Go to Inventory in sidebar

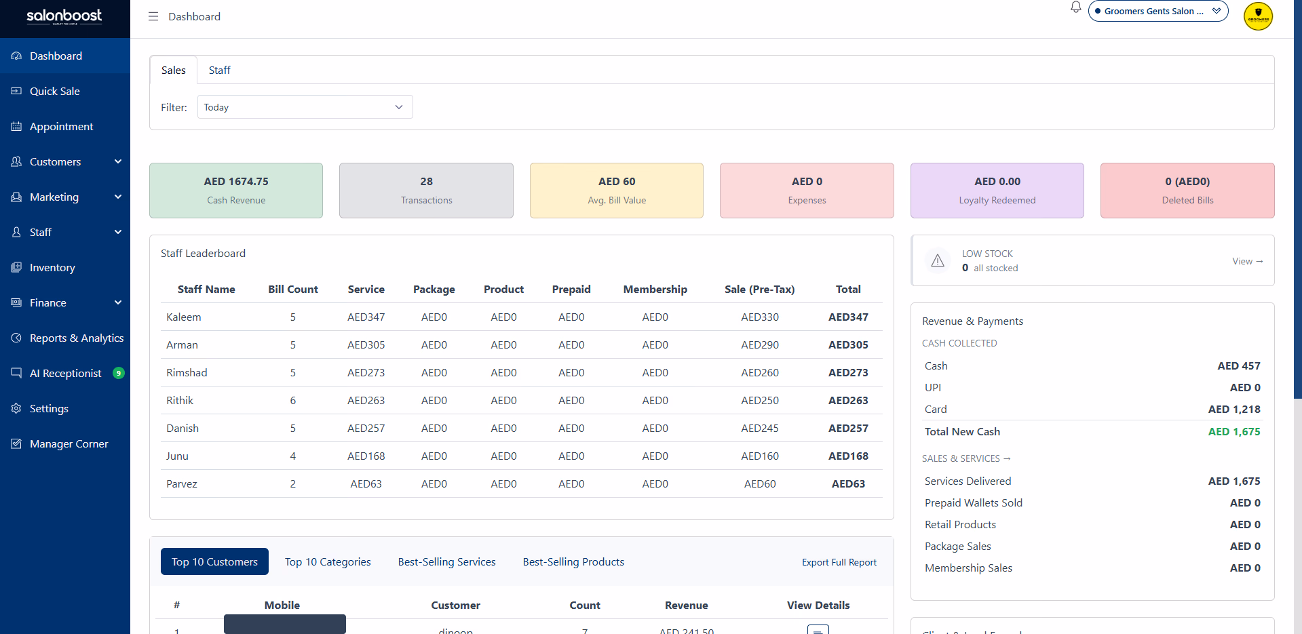65,267
